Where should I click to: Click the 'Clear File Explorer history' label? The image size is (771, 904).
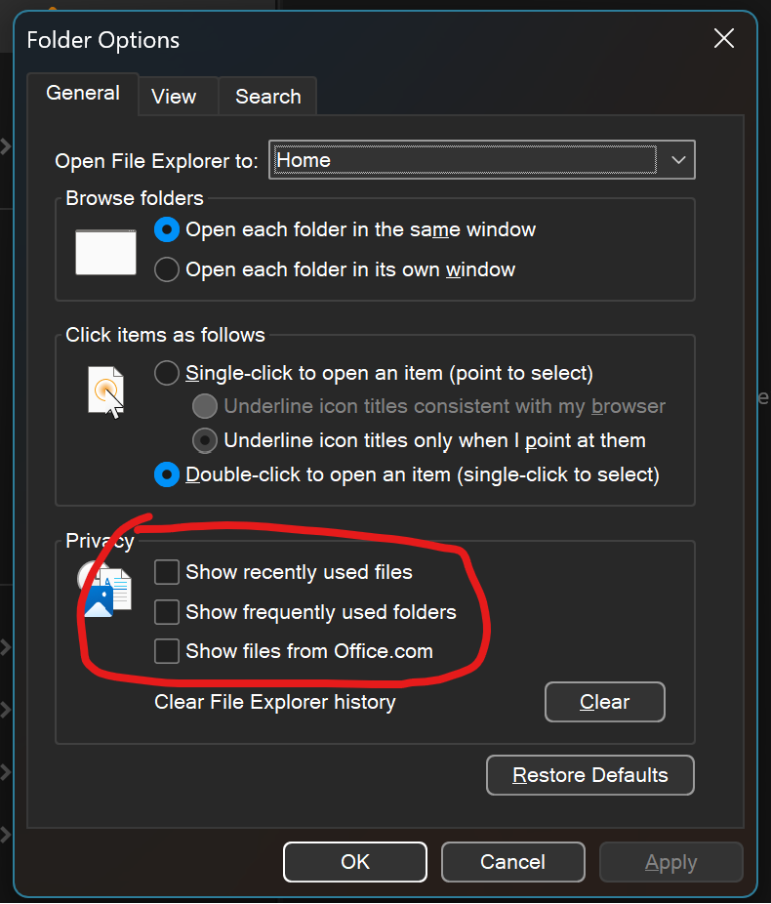(275, 702)
